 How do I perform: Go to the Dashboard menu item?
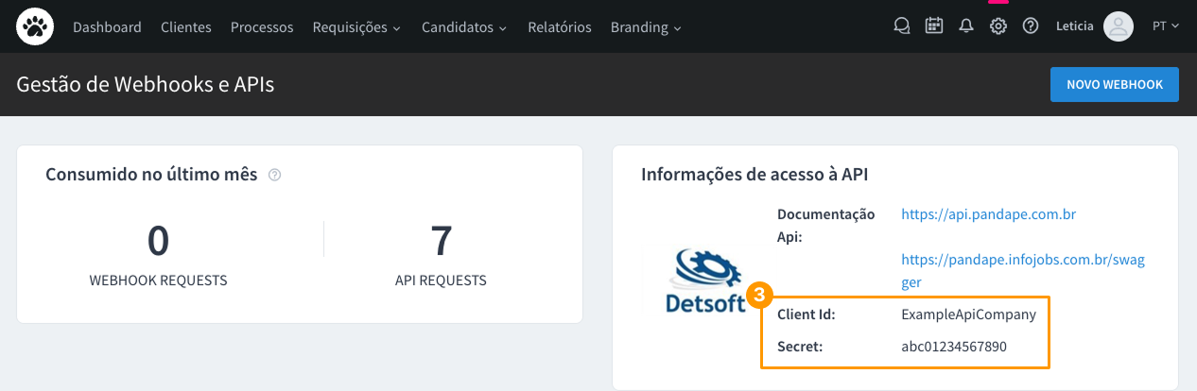click(x=107, y=27)
